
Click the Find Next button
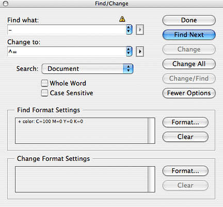point(189,35)
